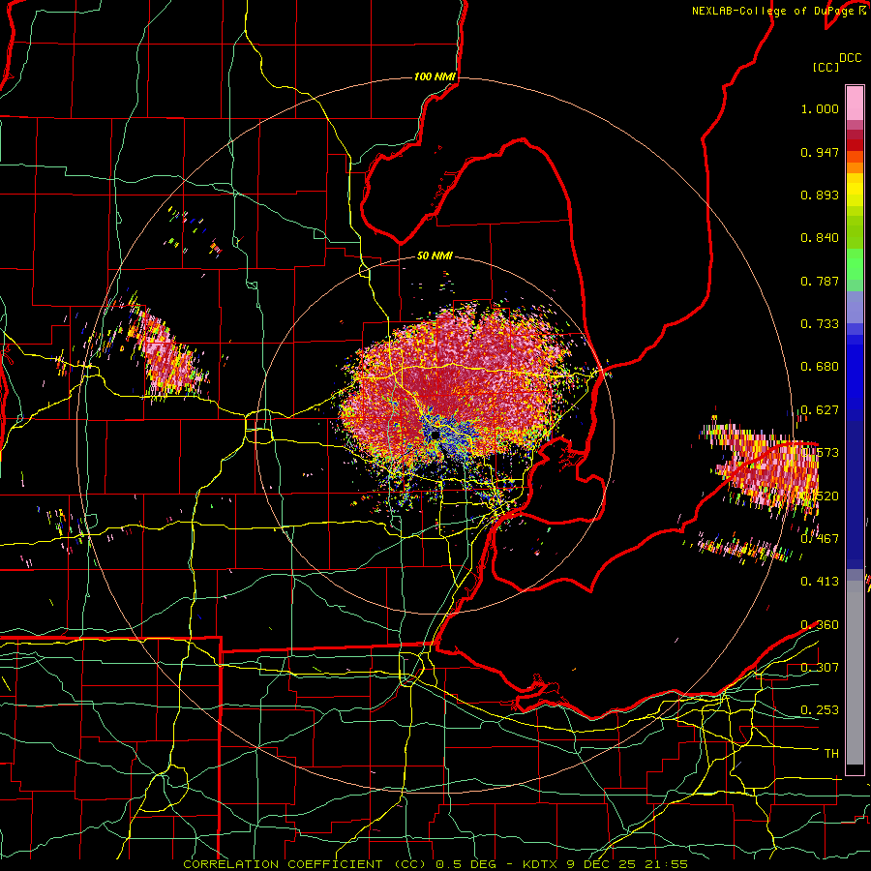Click the KDTX 9 DEC 25 21:55 timestamp

(x=605, y=864)
